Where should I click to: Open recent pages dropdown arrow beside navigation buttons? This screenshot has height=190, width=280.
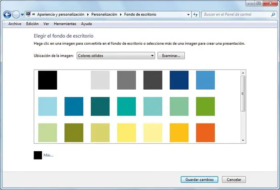[22, 15]
